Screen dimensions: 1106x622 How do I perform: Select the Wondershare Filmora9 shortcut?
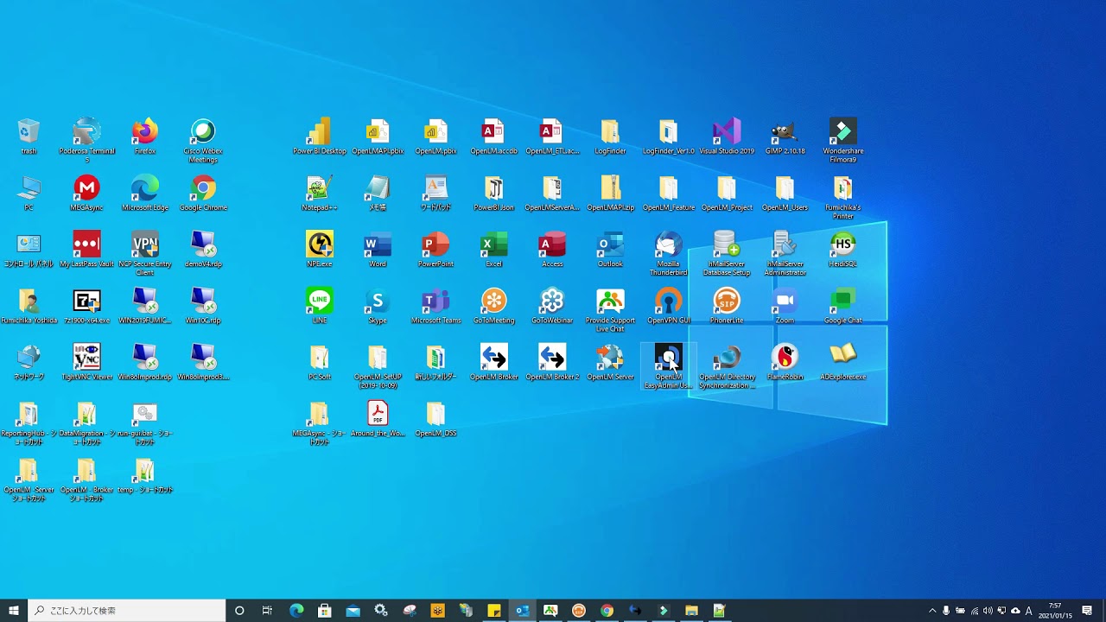[842, 140]
